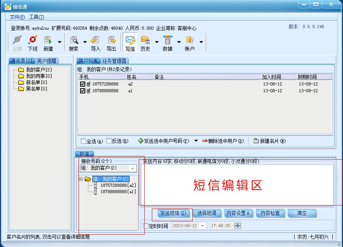This screenshot has height=247, width=343.
Task: Open the scheduled date 2013-08-12 dropdown
Action: [203, 226]
